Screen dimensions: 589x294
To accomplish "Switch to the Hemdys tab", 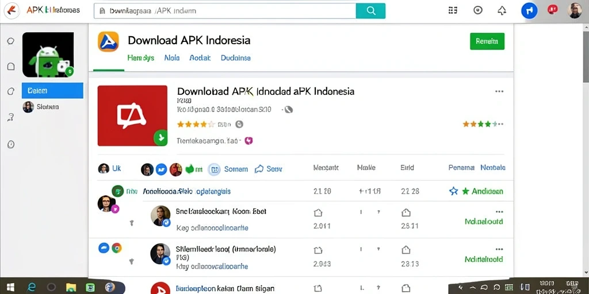I will click(141, 58).
